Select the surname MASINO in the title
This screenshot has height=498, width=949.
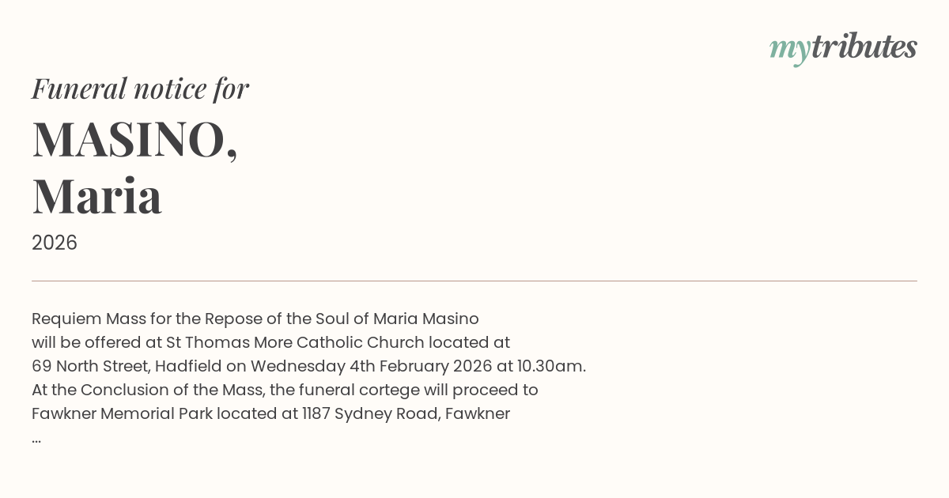point(130,139)
